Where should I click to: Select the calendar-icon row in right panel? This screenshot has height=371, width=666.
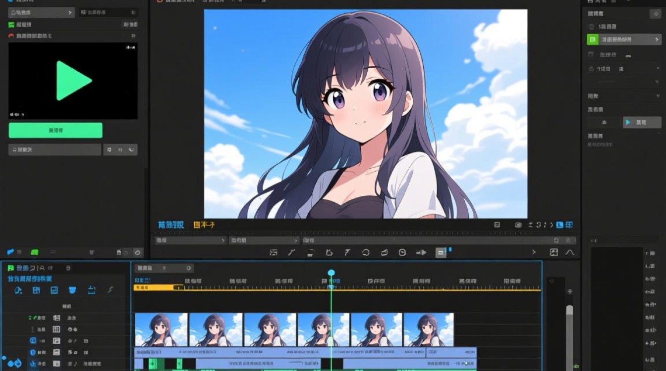point(624,55)
